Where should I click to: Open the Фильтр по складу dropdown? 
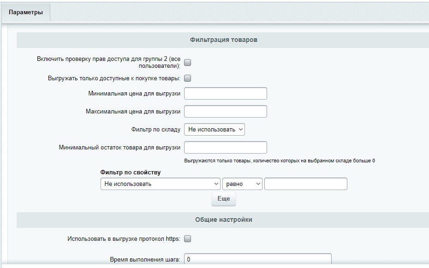(214, 130)
